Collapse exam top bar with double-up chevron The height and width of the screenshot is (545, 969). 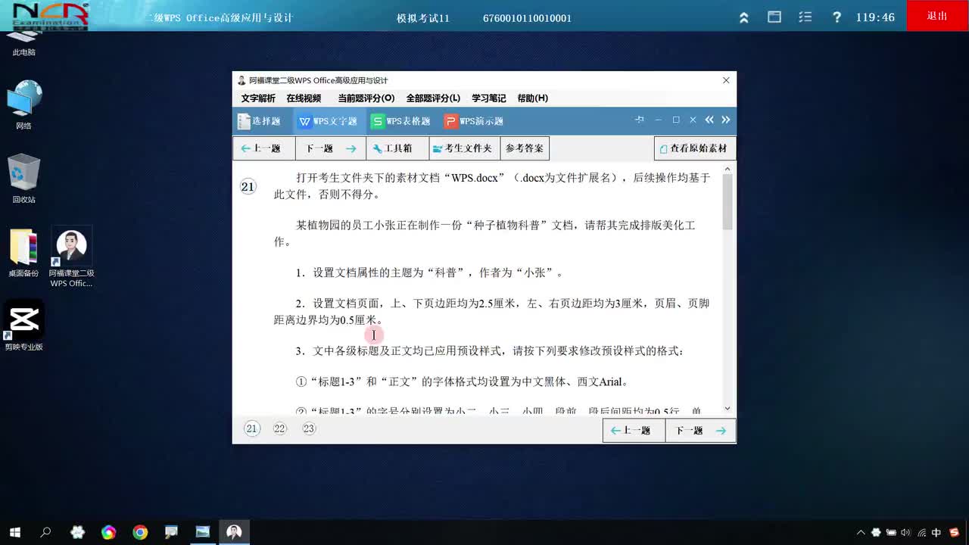click(744, 17)
